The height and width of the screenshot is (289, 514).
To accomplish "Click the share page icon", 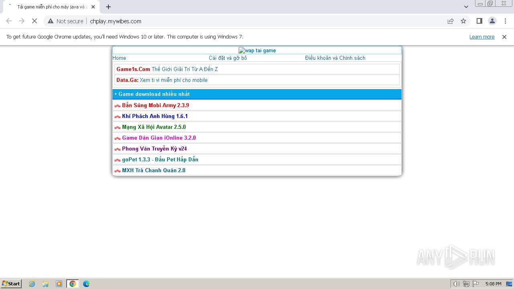I will pyautogui.click(x=451, y=21).
